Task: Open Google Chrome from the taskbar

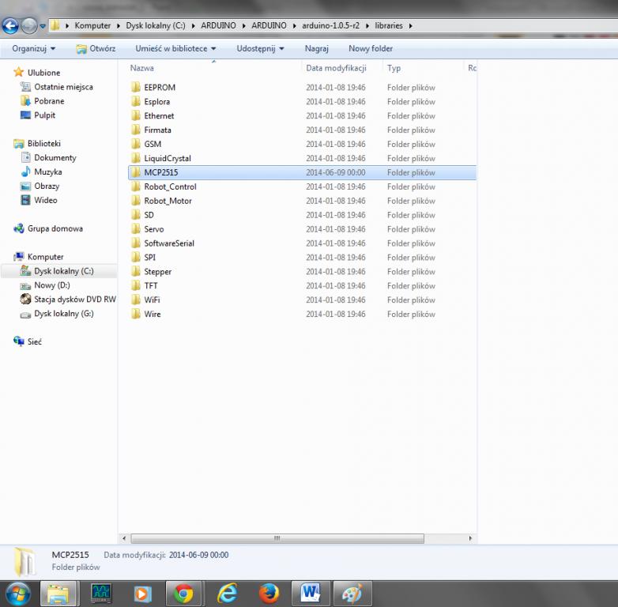Action: [x=183, y=592]
